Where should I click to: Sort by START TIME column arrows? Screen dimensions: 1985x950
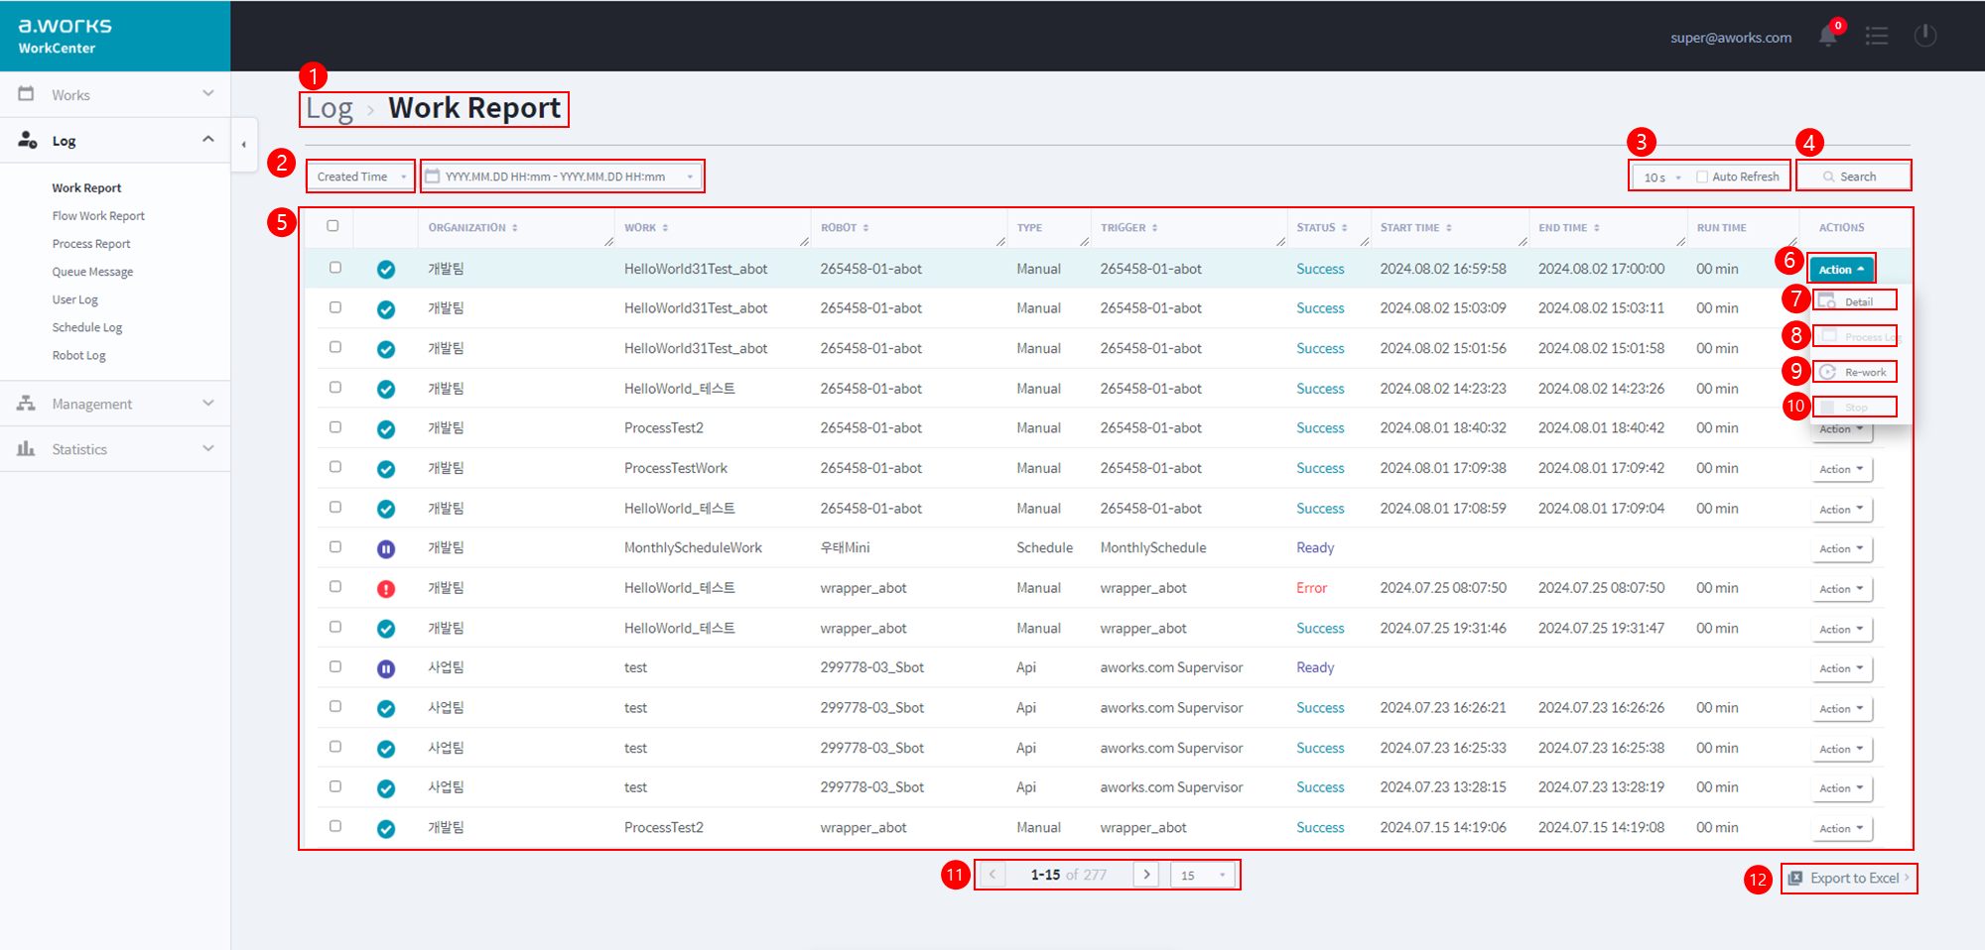(x=1448, y=228)
